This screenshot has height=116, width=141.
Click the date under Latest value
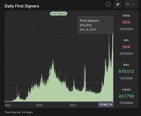(x=126, y=103)
